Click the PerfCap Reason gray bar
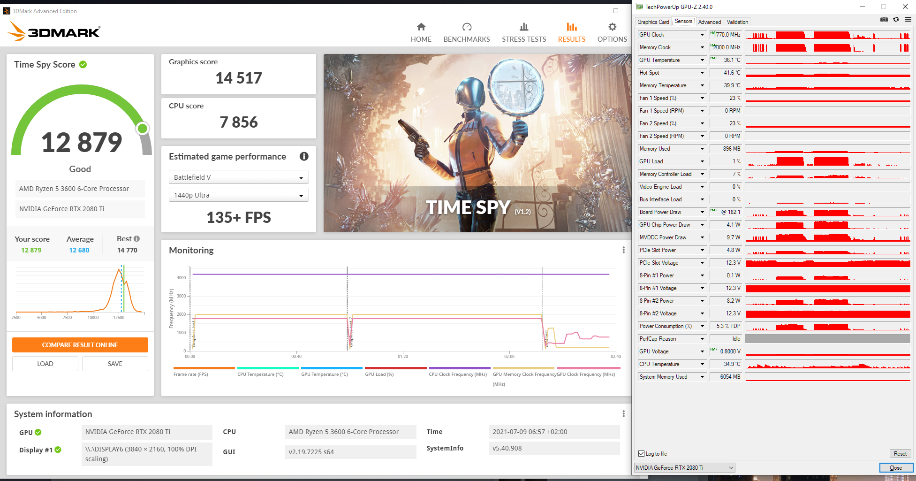 (x=827, y=339)
